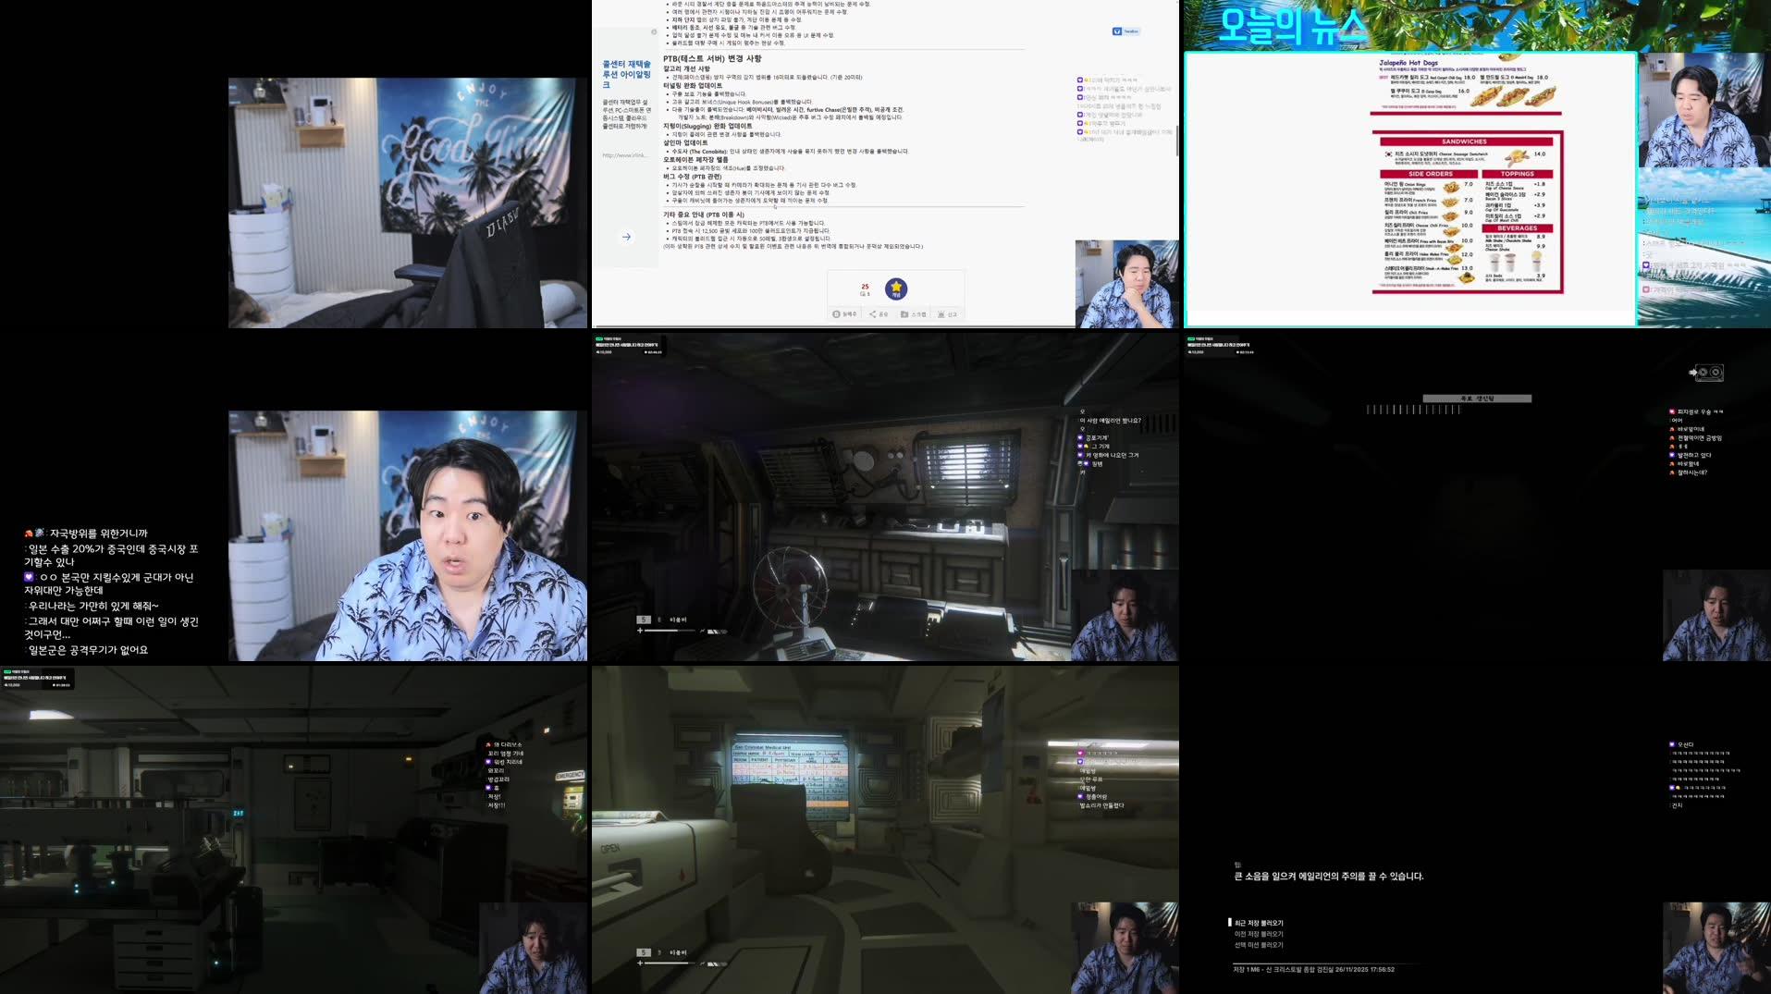Click the 스크랩 (scrap) icon under the article
This screenshot has height=994, width=1771.
coord(904,315)
